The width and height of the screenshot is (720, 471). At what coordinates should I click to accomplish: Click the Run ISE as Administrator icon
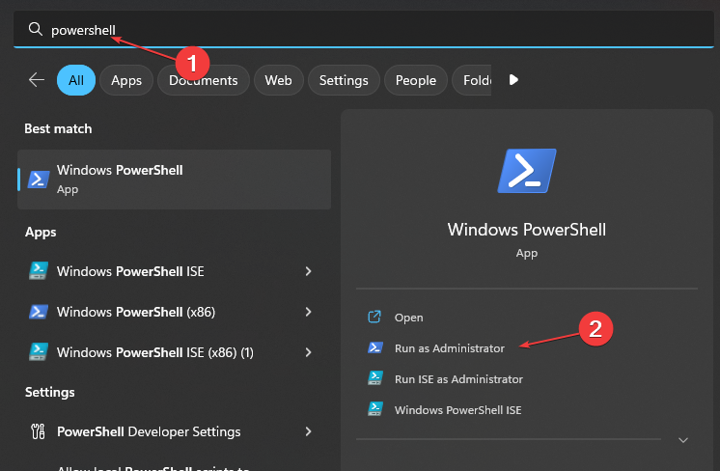(x=375, y=378)
